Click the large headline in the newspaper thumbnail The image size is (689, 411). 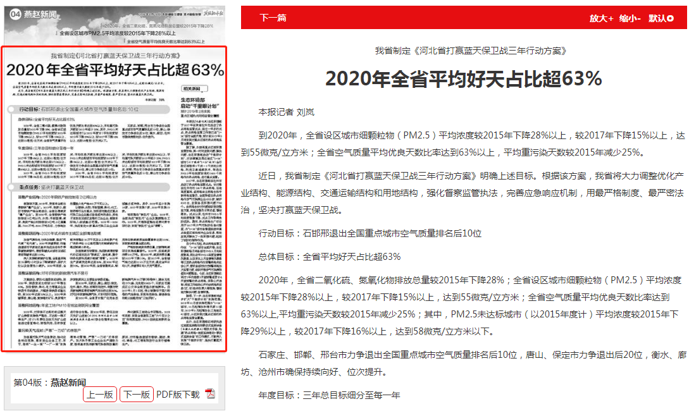115,70
